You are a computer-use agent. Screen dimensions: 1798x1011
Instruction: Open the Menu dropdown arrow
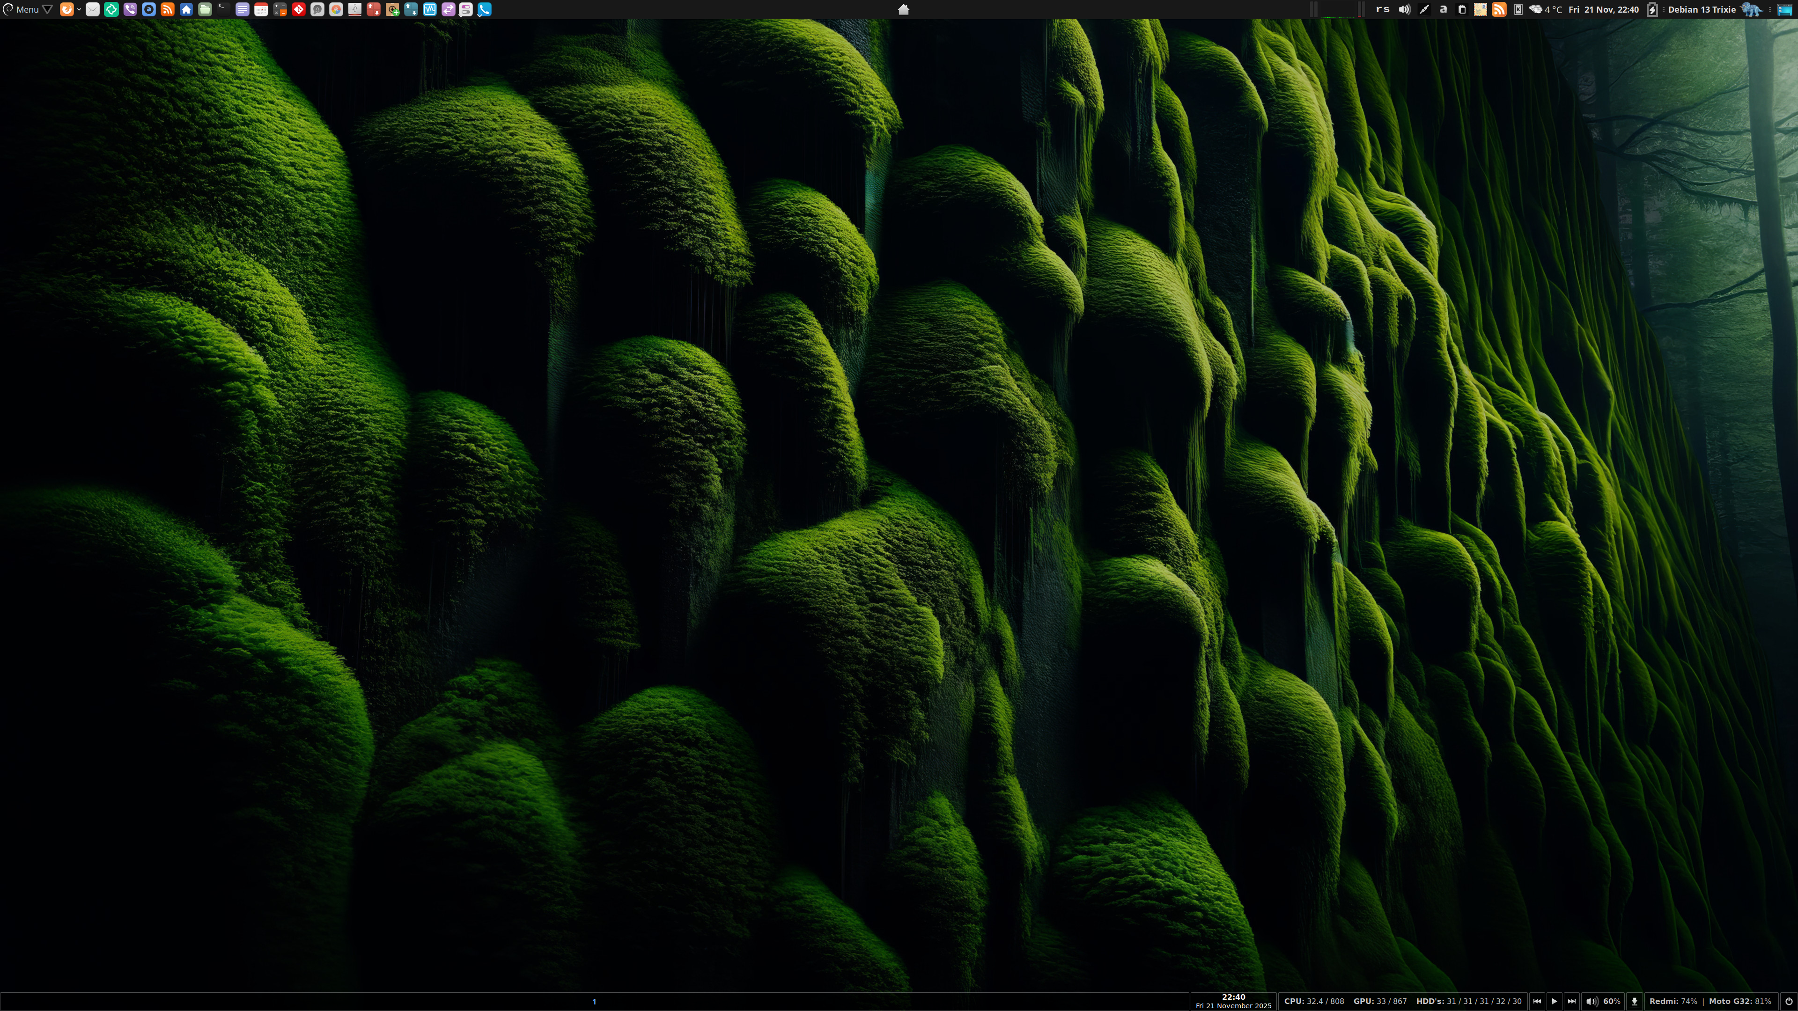47,9
